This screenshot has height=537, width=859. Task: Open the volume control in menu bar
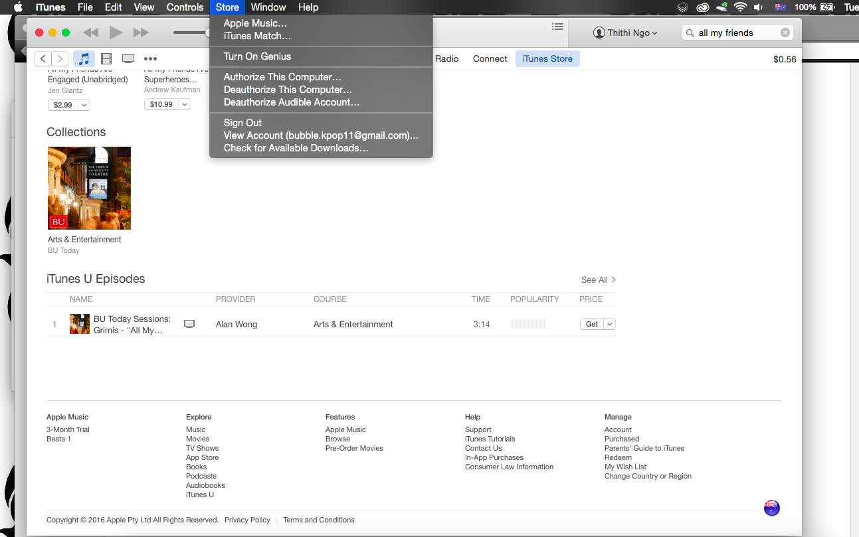pos(758,7)
